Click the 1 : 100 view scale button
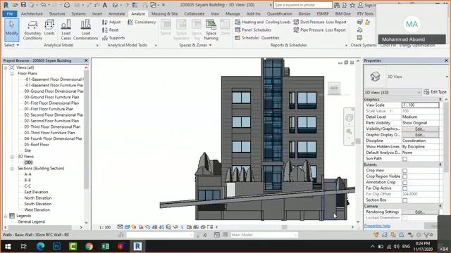Screen dimensions: 451x253 point(105,227)
